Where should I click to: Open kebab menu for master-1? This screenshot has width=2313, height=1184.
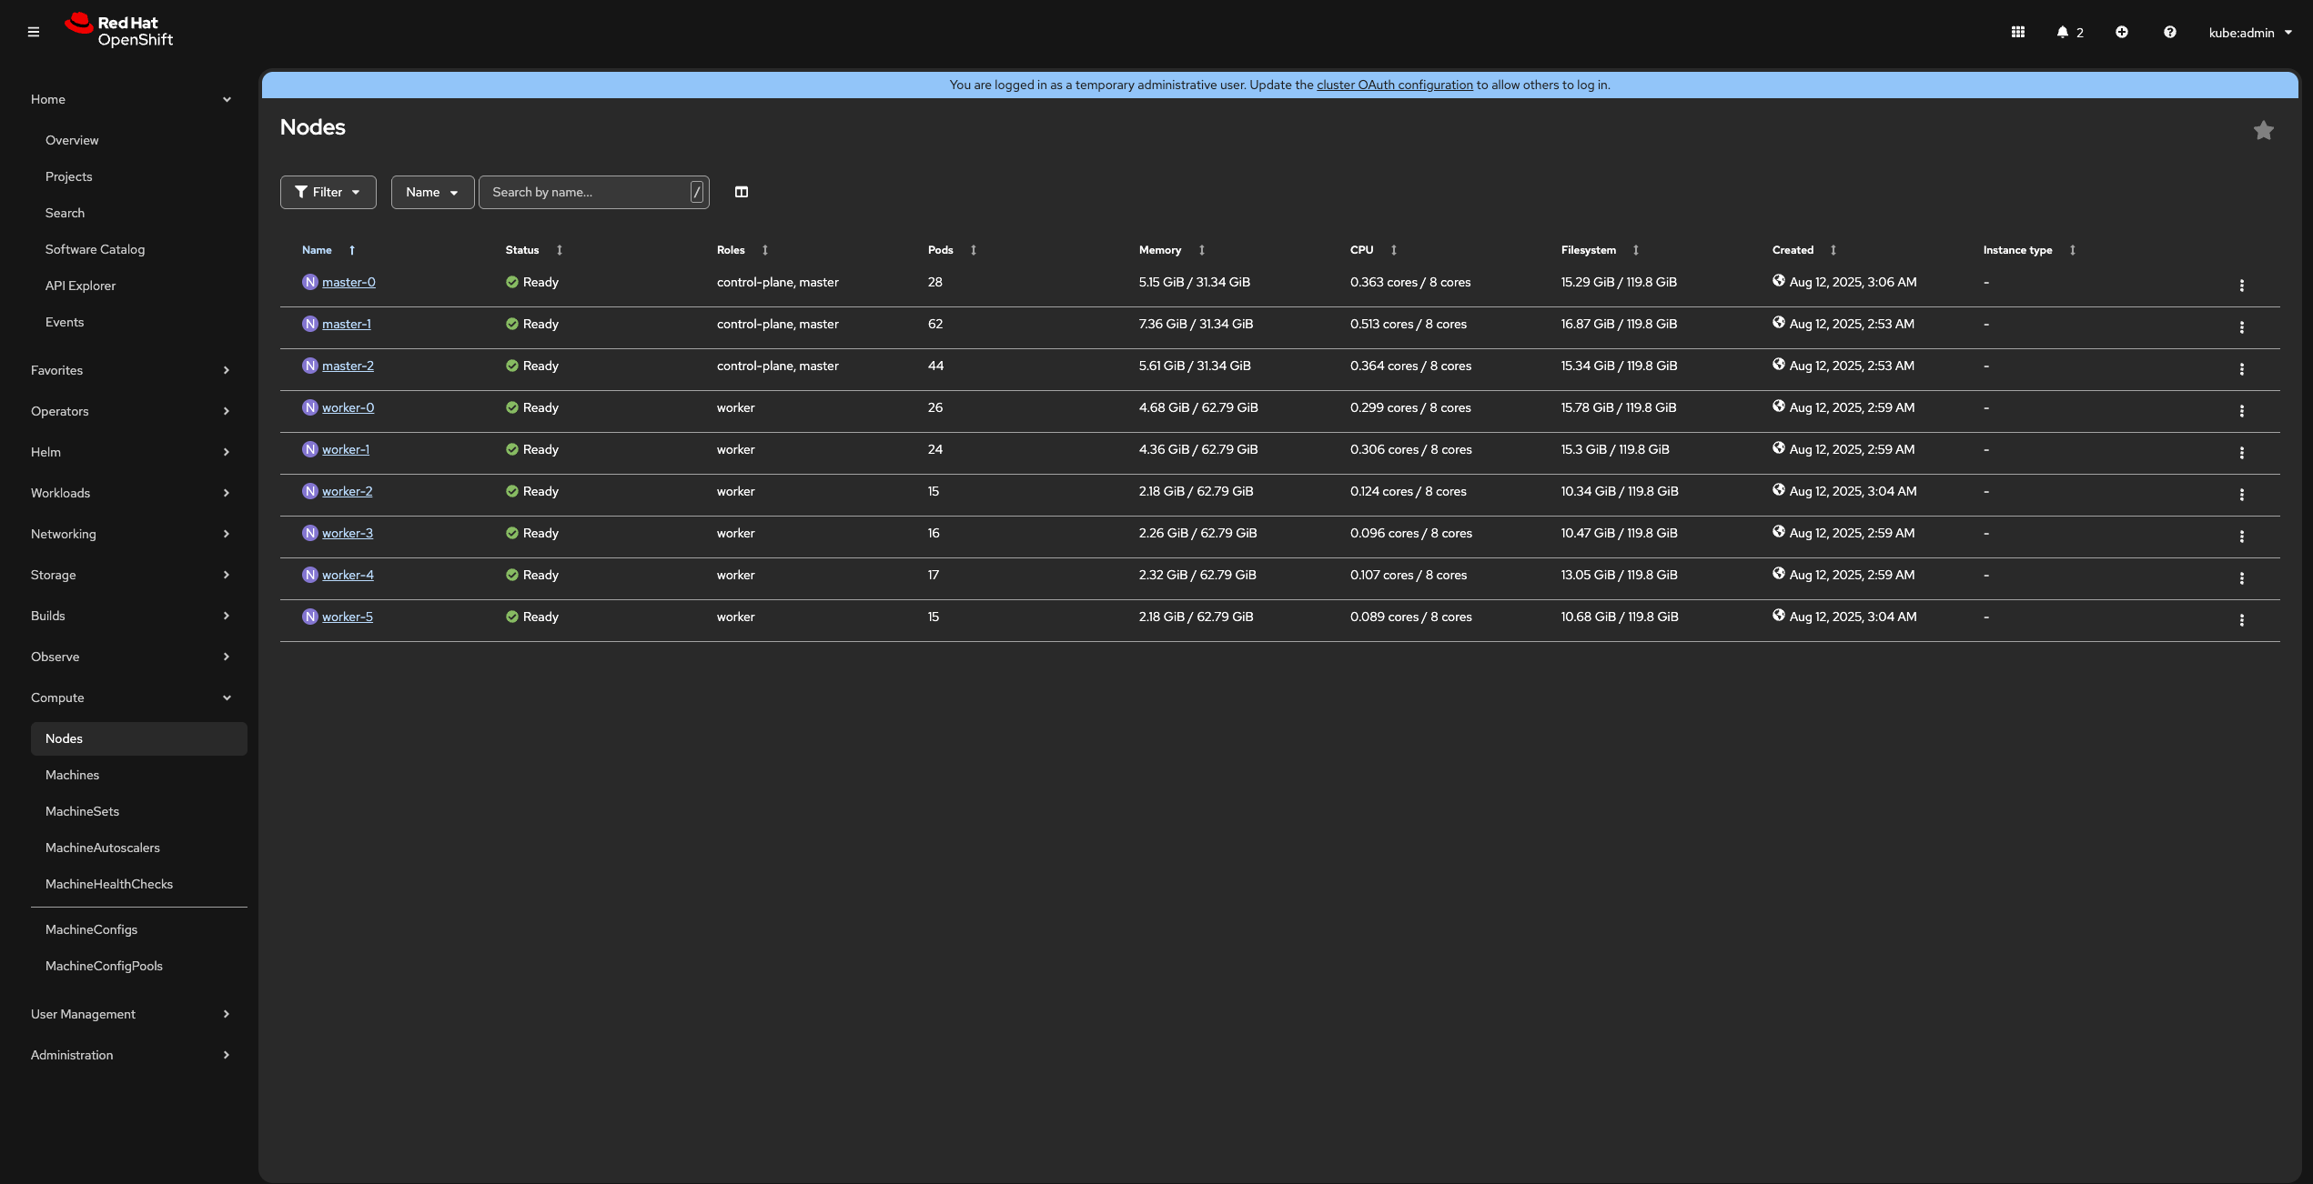[x=2241, y=327]
